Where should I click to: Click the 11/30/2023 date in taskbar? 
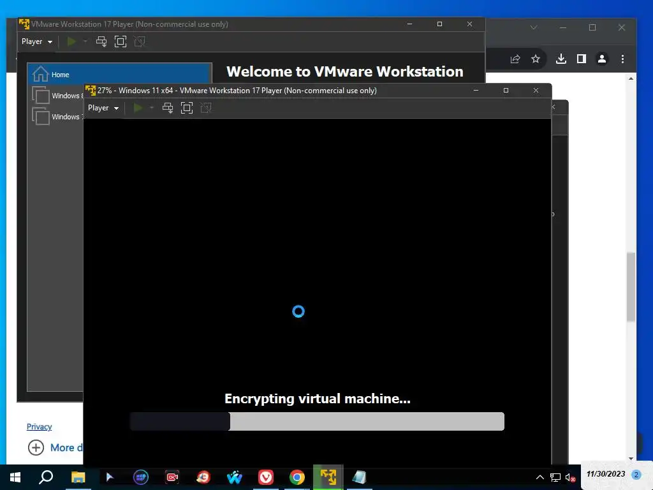pos(606,474)
